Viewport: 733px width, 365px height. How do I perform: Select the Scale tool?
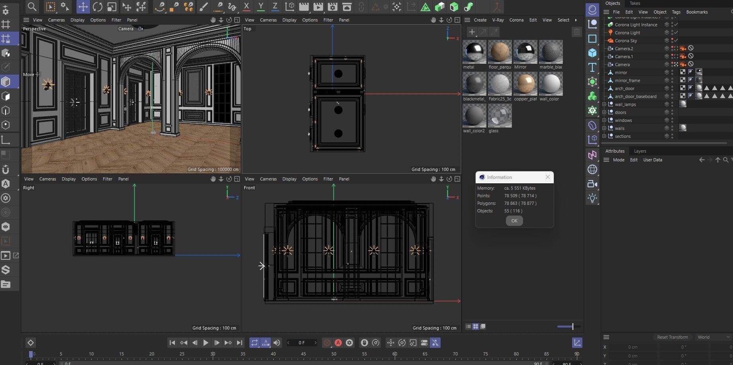[x=112, y=6]
